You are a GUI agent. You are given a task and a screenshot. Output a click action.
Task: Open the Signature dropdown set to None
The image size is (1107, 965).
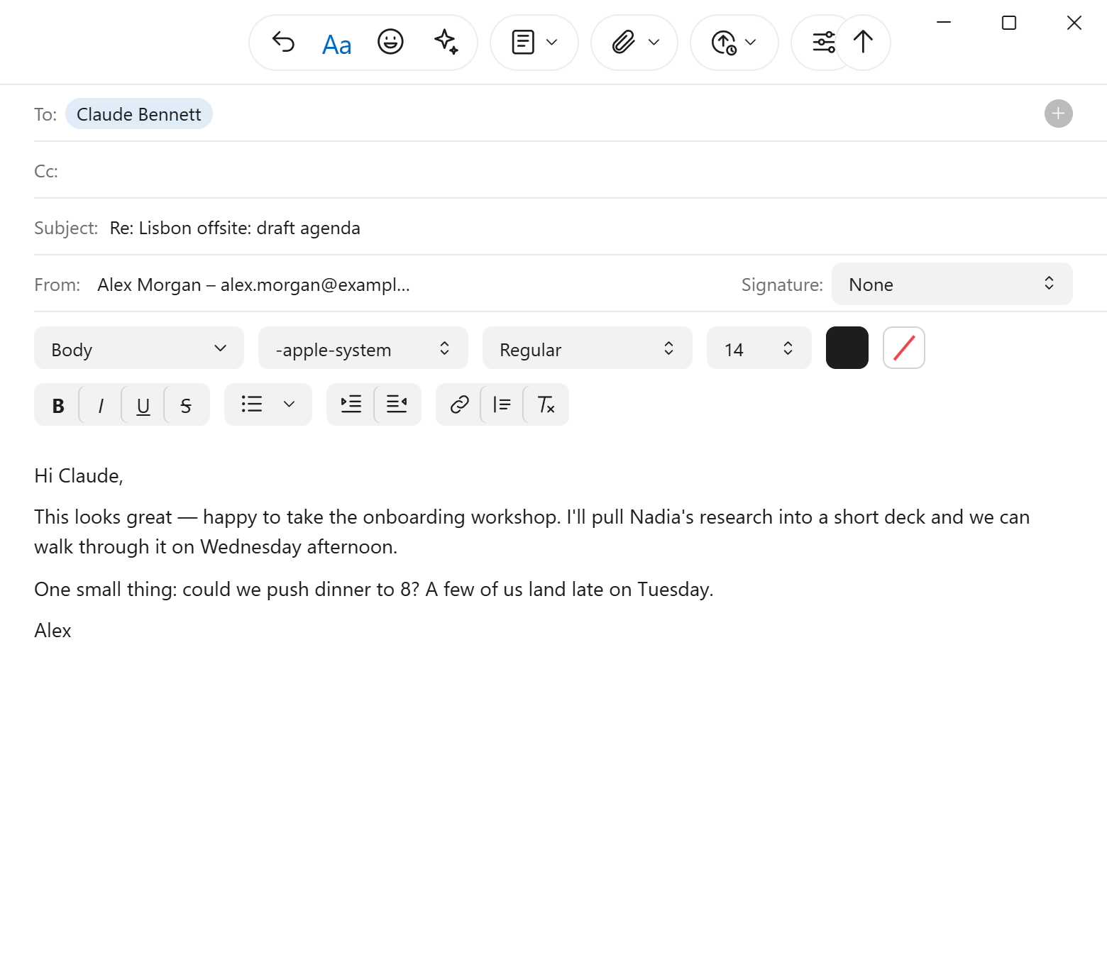click(x=952, y=284)
